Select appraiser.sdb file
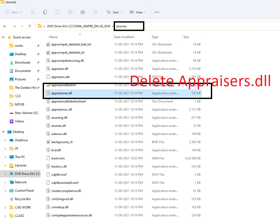This screenshot has width=280, height=219. pyautogui.click(x=60, y=77)
